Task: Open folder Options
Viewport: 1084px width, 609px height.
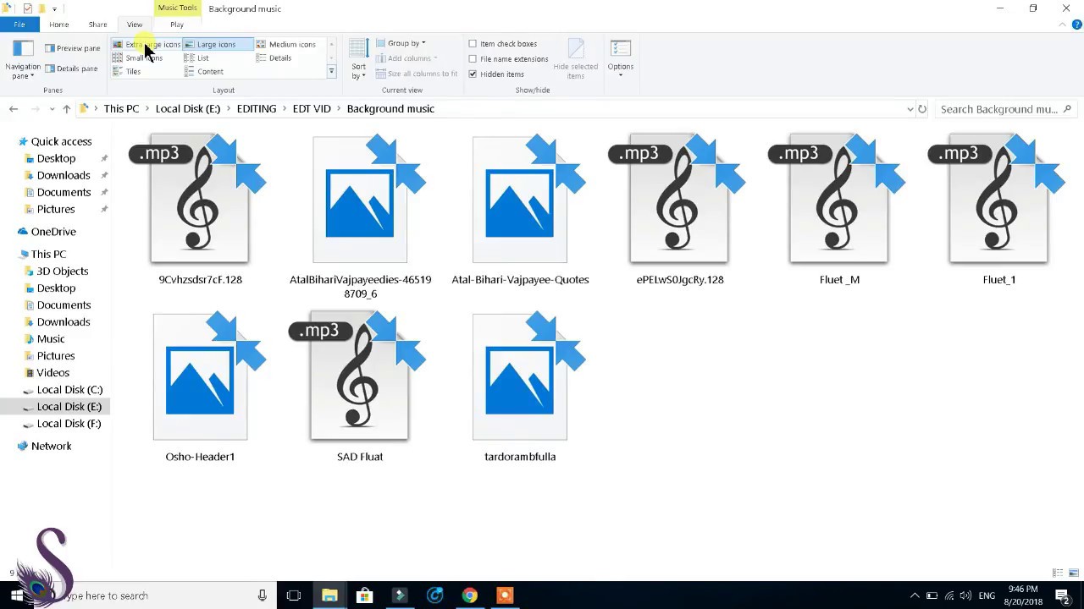Action: (620, 59)
